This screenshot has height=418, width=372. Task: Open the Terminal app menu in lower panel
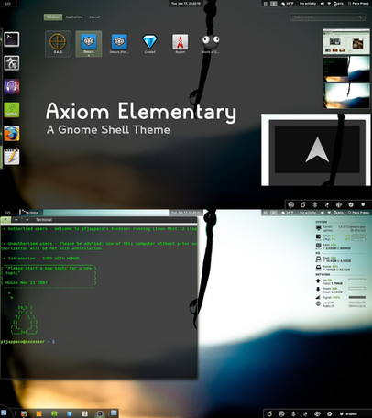[30, 213]
